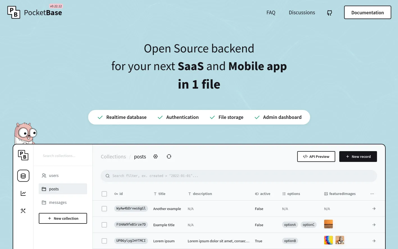Click the Example title cell
Viewport: 398px width, 249px height.
[x=164, y=225]
